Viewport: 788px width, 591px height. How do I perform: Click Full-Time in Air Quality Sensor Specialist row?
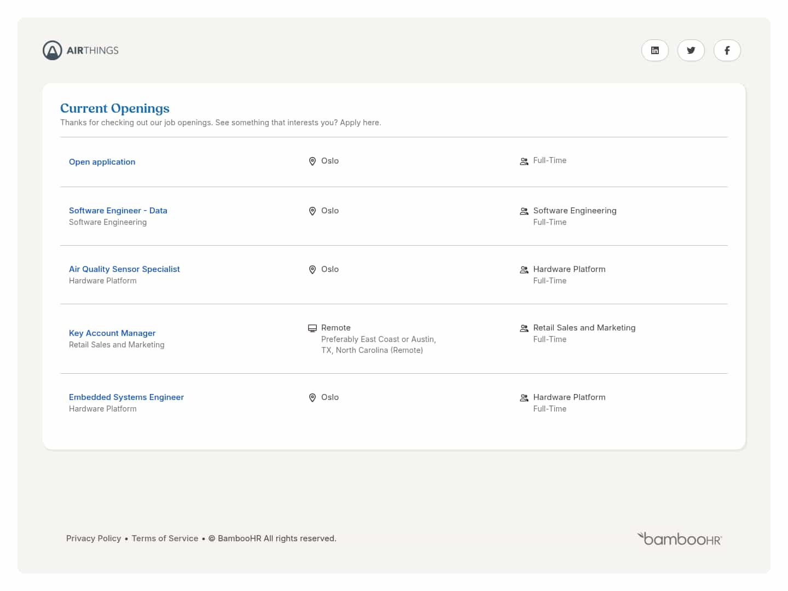pos(550,281)
